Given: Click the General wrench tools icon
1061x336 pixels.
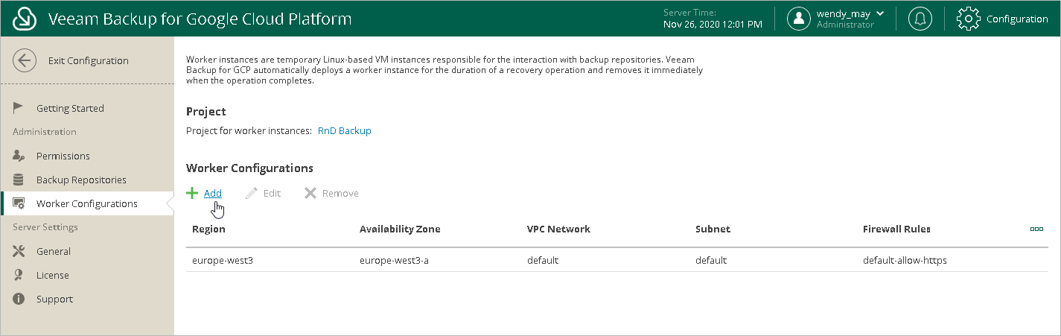Looking at the screenshot, I should [x=19, y=251].
